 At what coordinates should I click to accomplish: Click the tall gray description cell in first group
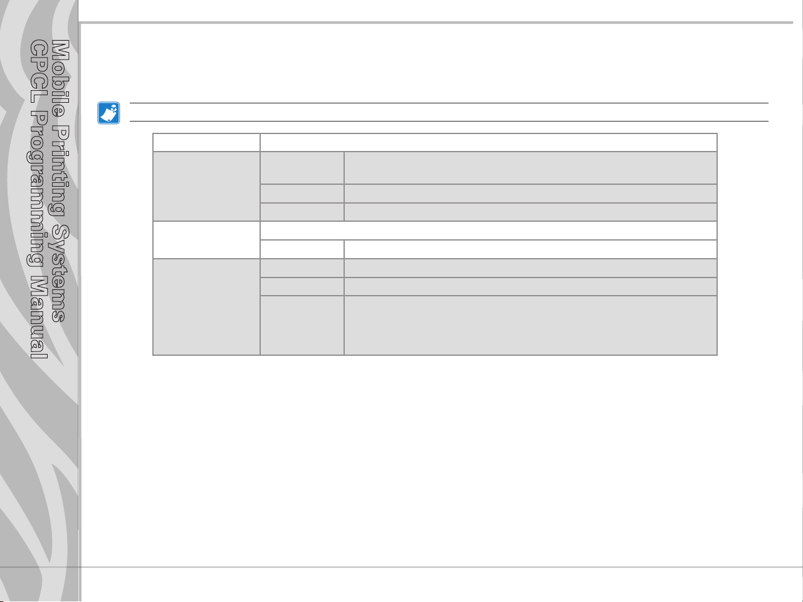coord(530,168)
